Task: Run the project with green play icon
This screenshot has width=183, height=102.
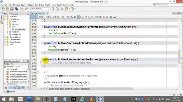Action: click(x=62, y=9)
